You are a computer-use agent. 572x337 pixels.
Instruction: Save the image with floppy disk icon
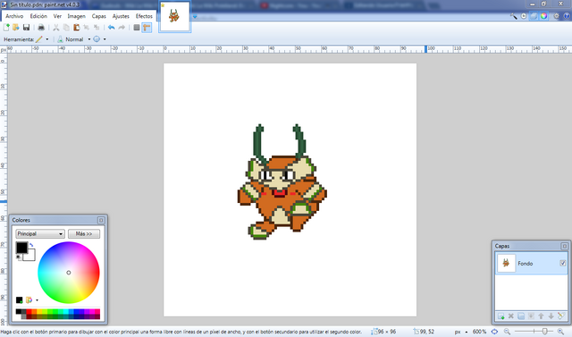pyautogui.click(x=26, y=28)
